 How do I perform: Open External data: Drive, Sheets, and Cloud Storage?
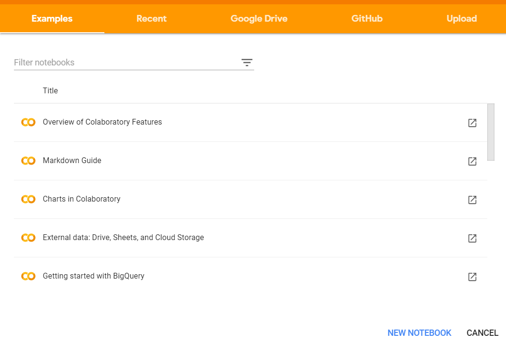pyautogui.click(x=123, y=237)
